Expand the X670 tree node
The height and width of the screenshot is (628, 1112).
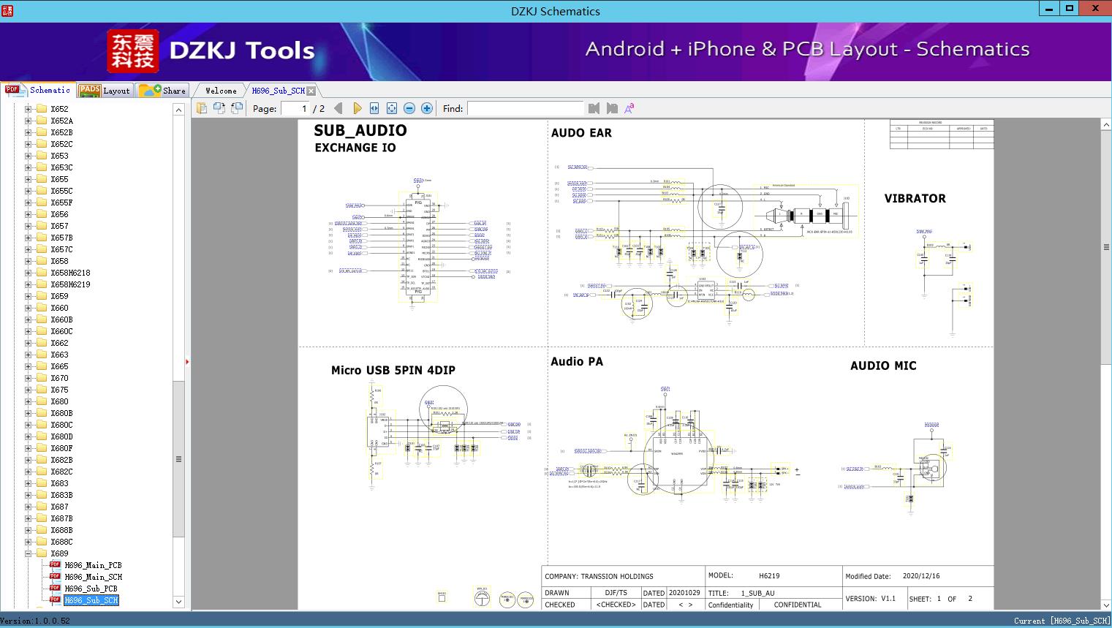pos(29,378)
